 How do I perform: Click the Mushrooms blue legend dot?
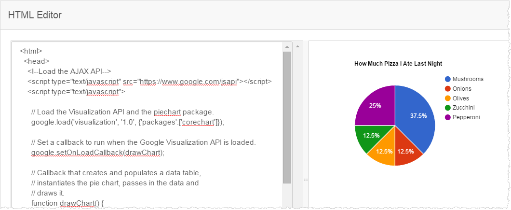[x=448, y=79]
